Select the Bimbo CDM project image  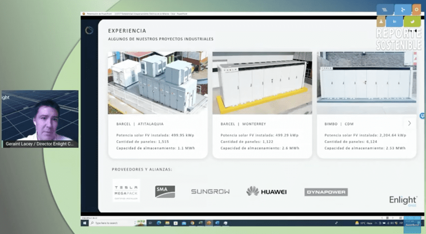[x=366, y=83]
